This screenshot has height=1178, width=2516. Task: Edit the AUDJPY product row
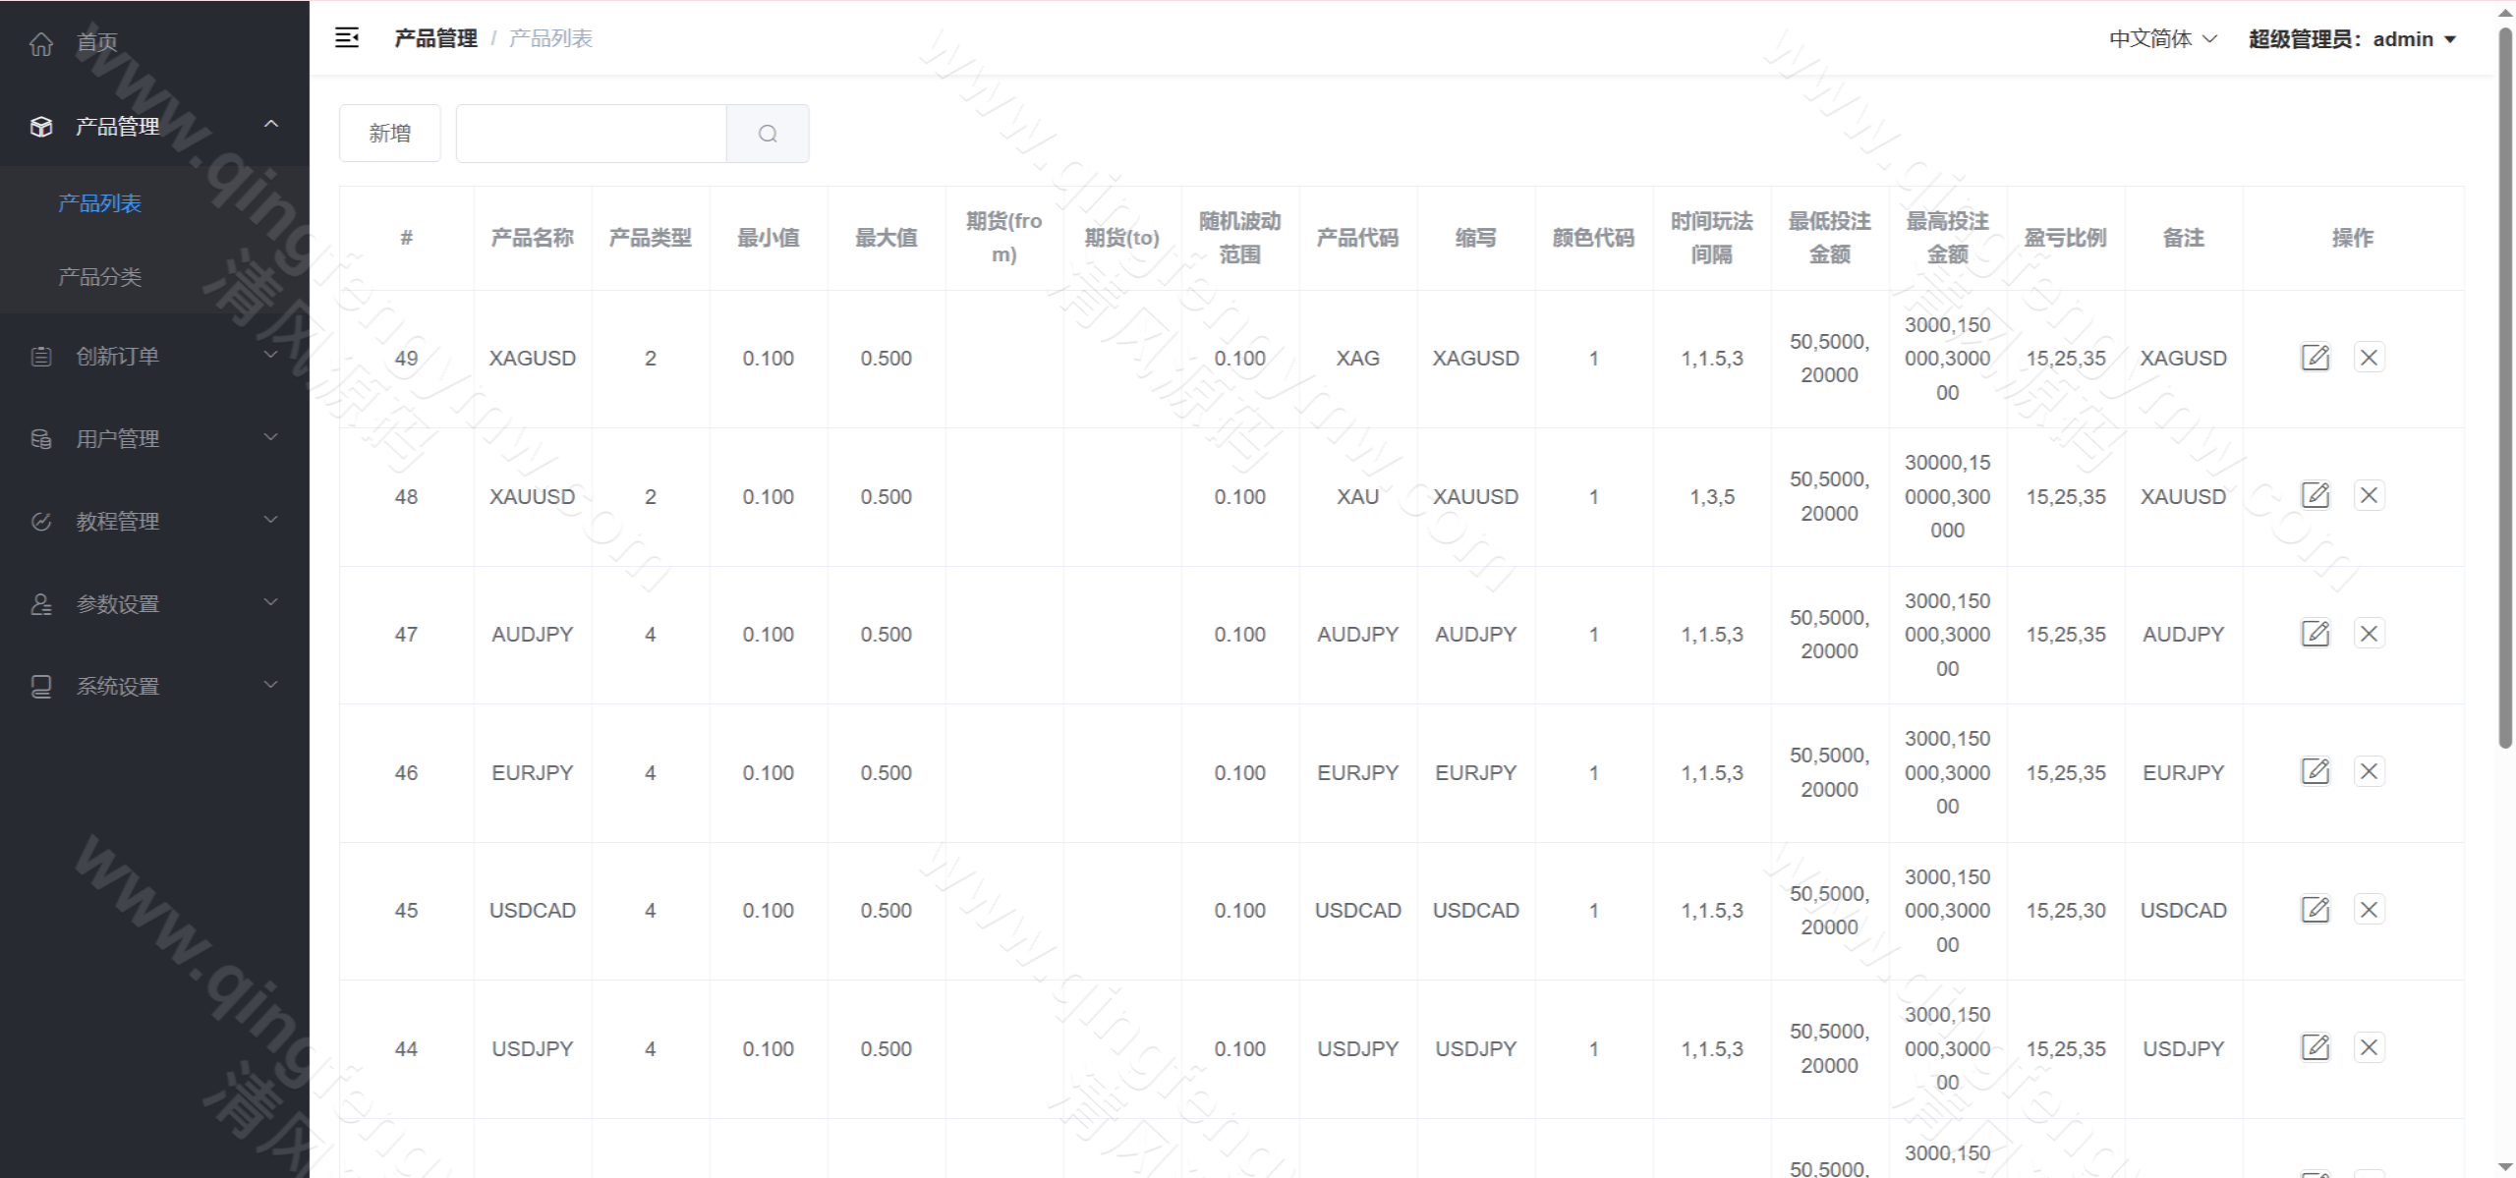pos(2316,634)
